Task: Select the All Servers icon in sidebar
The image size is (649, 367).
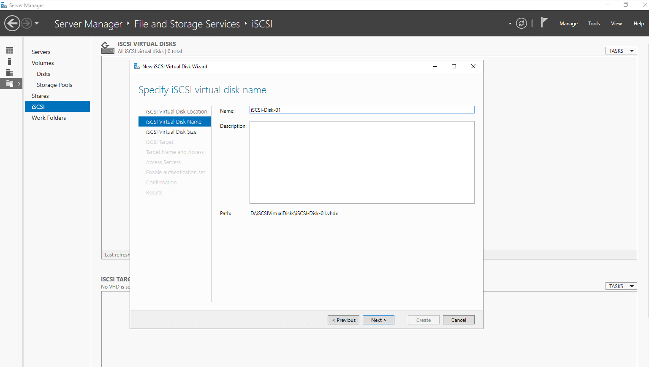Action: click(10, 73)
